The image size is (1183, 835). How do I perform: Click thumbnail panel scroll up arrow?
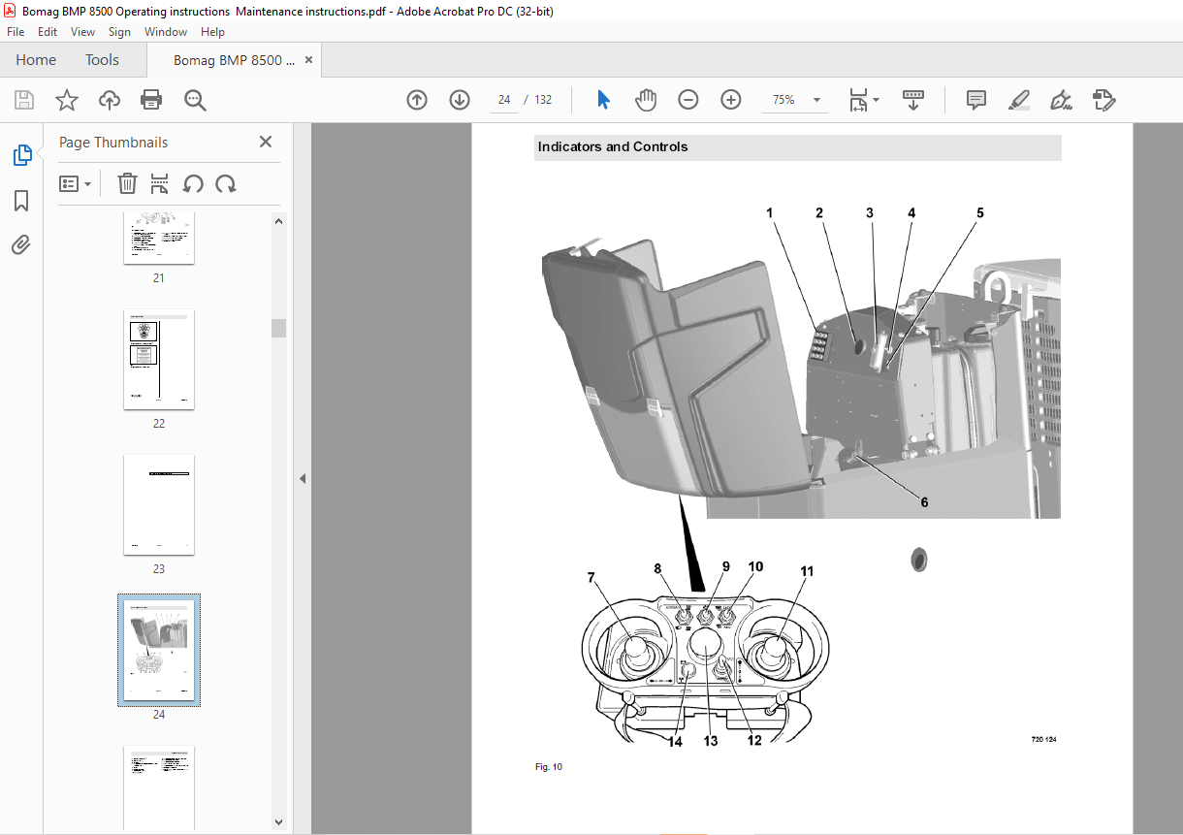click(x=279, y=220)
